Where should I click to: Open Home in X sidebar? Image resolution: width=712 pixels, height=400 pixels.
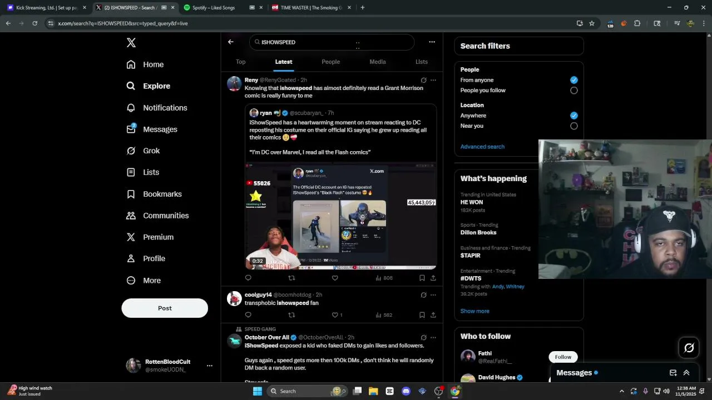click(145, 64)
